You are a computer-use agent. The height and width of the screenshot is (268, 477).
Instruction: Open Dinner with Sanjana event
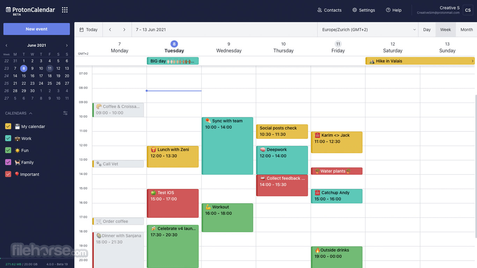(x=118, y=250)
